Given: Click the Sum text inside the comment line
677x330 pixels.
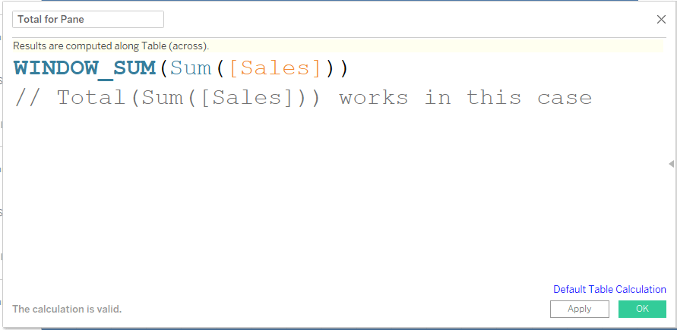Looking at the screenshot, I should click(x=163, y=98).
